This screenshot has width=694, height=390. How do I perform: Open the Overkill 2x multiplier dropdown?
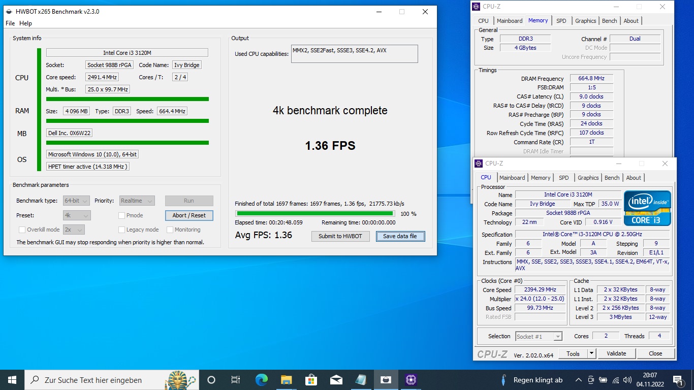pyautogui.click(x=74, y=230)
